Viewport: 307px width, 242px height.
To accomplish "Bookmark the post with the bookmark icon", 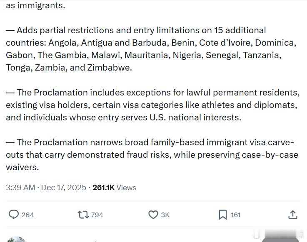I will pos(223,215).
